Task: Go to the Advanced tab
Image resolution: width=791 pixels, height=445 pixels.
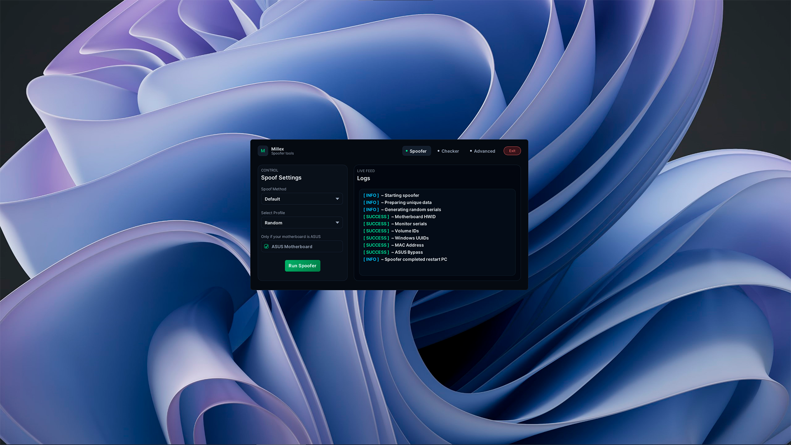Action: click(x=482, y=151)
